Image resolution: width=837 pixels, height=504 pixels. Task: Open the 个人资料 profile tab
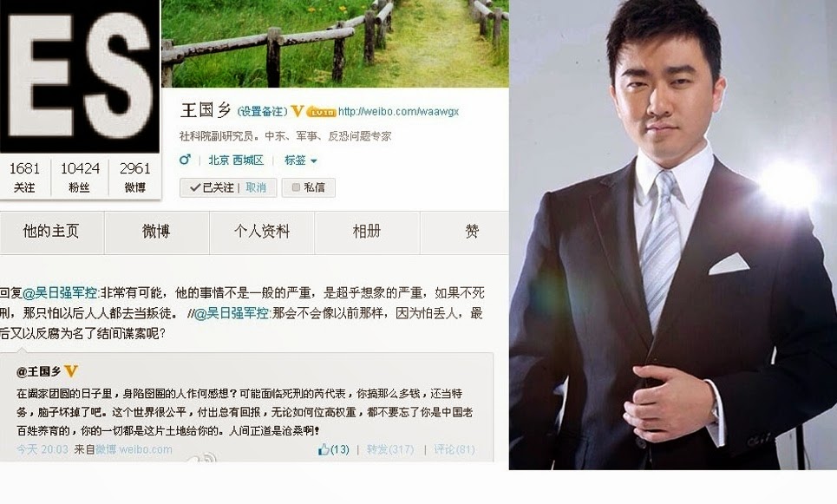[262, 232]
